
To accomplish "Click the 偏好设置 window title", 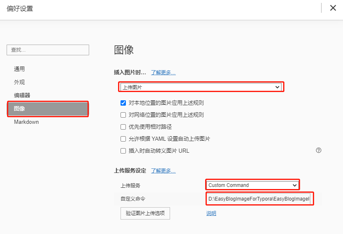I will coord(20,9).
